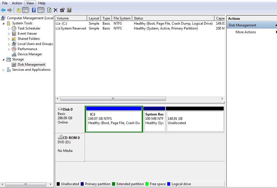The image size is (277, 188).
Task: Select the System Reserved 100 MB partition block
Action: 154,119
